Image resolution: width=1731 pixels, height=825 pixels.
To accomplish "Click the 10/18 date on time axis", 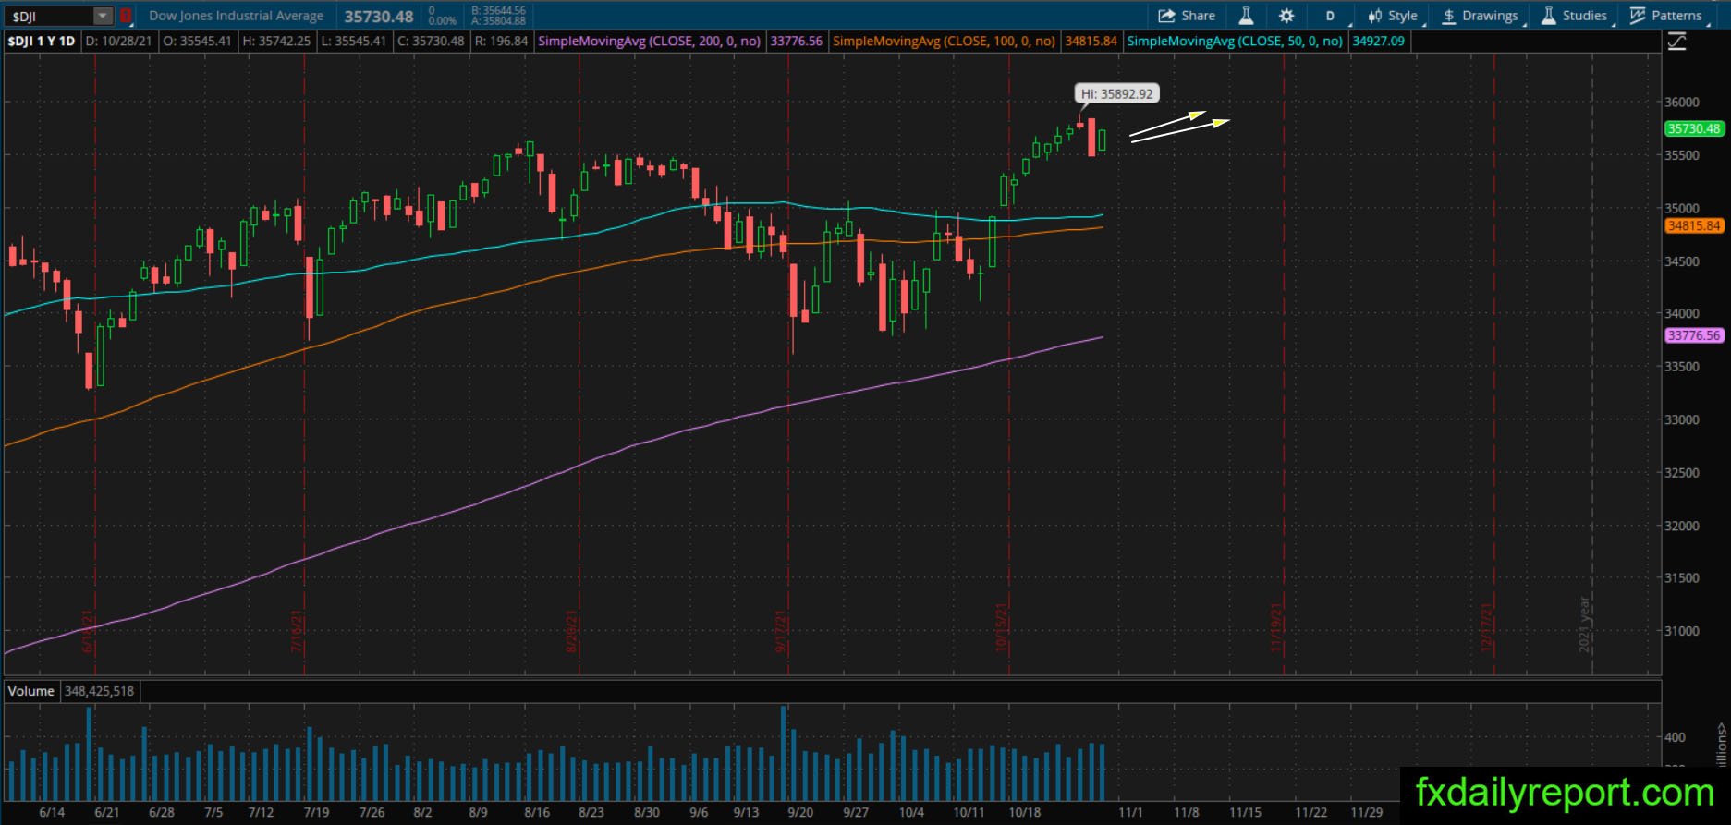I will point(1025,813).
